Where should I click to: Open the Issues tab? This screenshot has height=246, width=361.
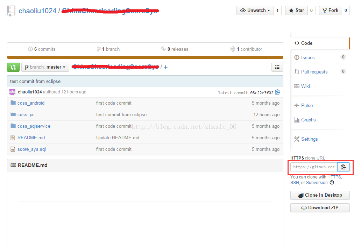coord(307,58)
